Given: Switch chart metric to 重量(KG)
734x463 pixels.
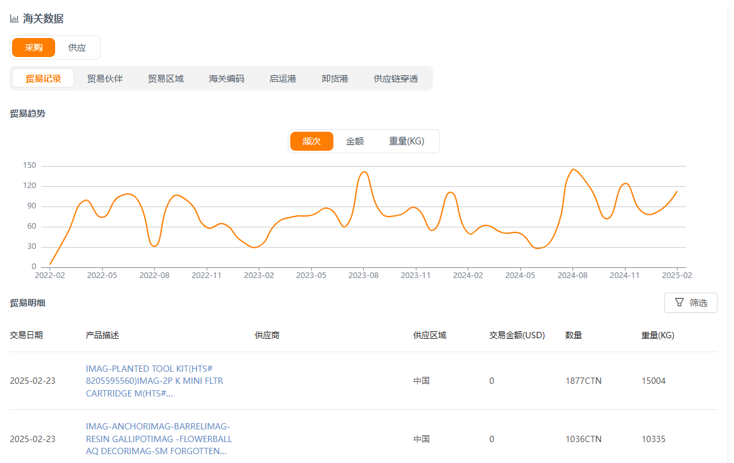Looking at the screenshot, I should point(406,141).
